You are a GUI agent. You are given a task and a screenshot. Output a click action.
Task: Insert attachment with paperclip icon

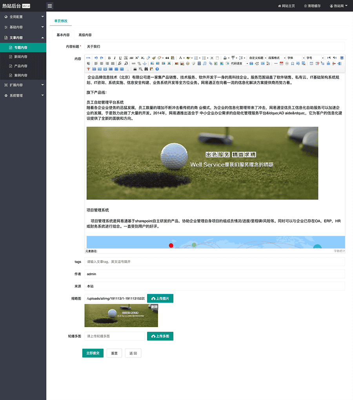pyautogui.click(x=211, y=63)
